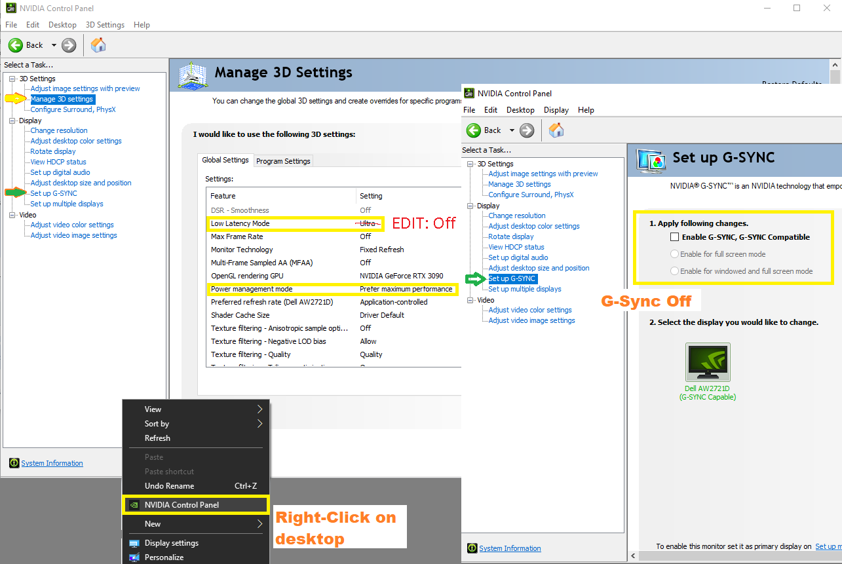Open System Information link in G-SYNC window
Viewport: 842px width, 564px height.
tap(510, 548)
